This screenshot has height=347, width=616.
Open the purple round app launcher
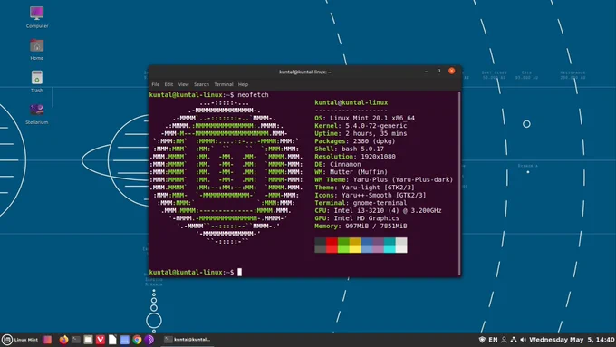pyautogui.click(x=149, y=340)
